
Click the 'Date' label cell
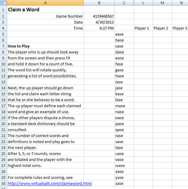click(45, 22)
